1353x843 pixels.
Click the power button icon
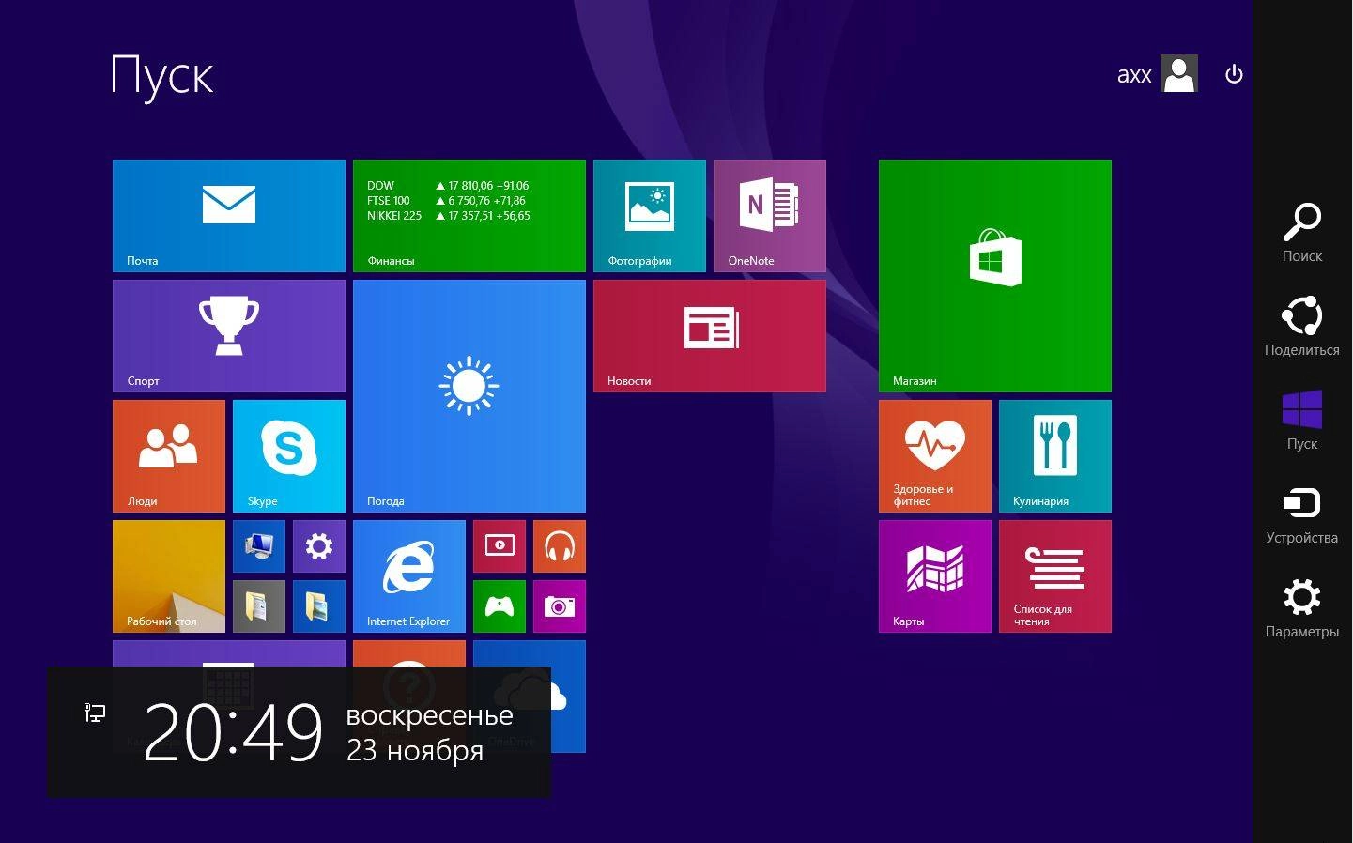pyautogui.click(x=1235, y=74)
